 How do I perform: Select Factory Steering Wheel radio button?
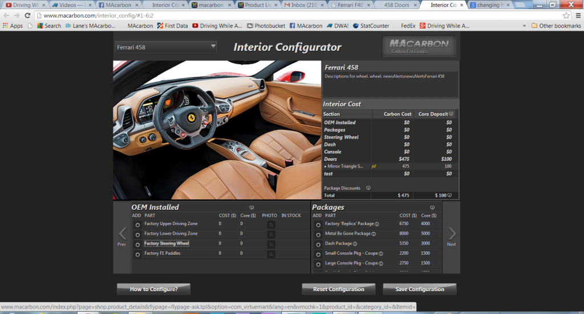(137, 244)
